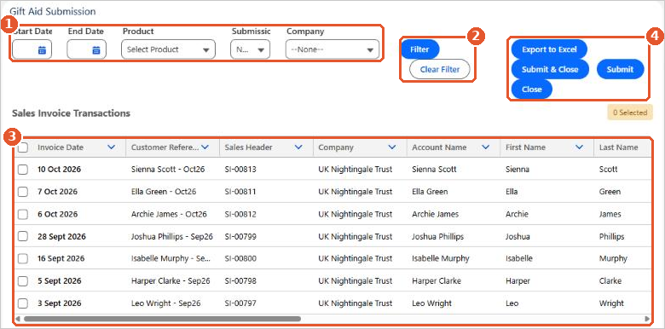Screen dimensions: 665x329
Task: Toggle the select-all header checkbox
Action: [x=23, y=147]
